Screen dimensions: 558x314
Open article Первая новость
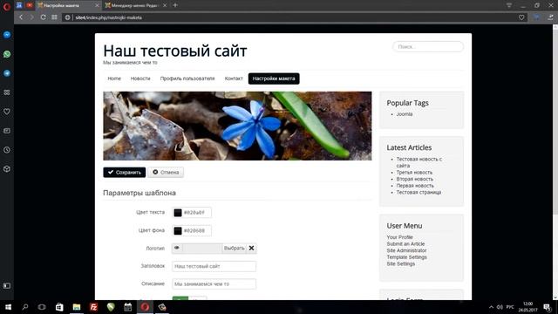pyautogui.click(x=415, y=186)
